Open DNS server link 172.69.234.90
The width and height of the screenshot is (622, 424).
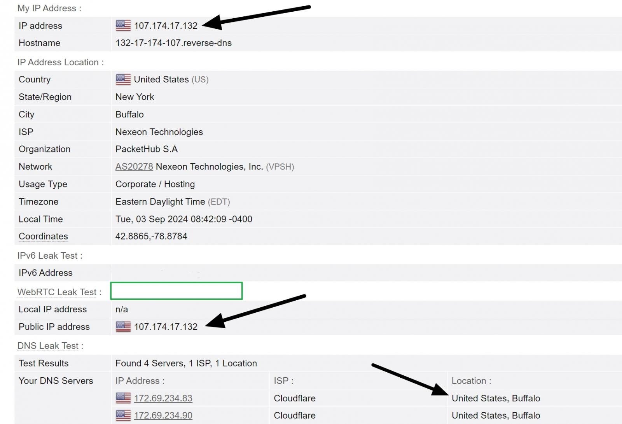[x=163, y=415]
